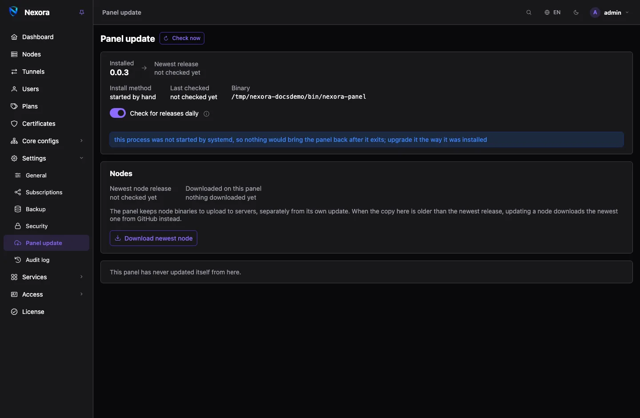
Task: Open General settings
Action: click(x=47, y=175)
